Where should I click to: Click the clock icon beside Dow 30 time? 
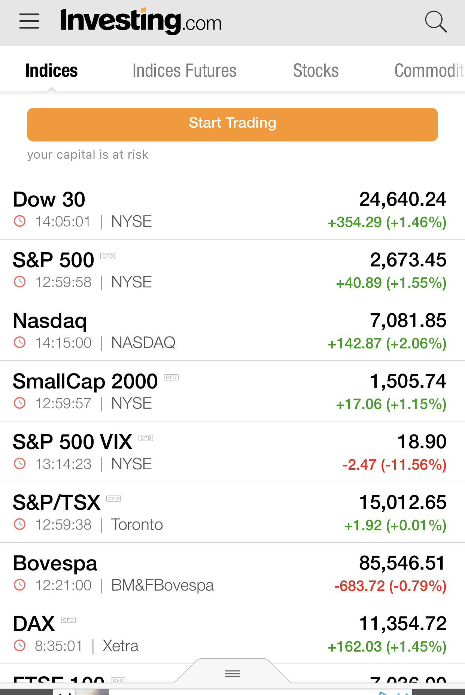tap(20, 221)
